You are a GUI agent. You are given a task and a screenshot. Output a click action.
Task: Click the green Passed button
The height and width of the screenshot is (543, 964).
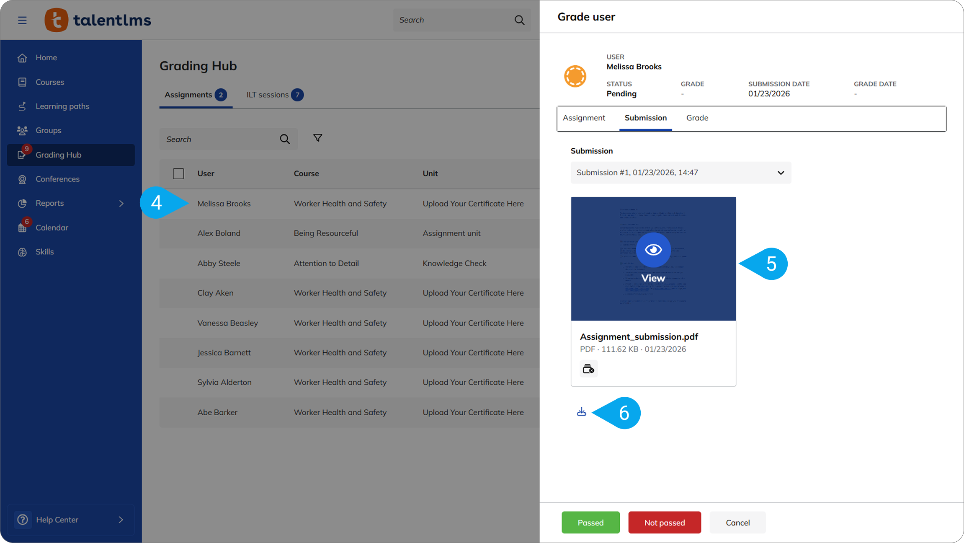point(590,522)
